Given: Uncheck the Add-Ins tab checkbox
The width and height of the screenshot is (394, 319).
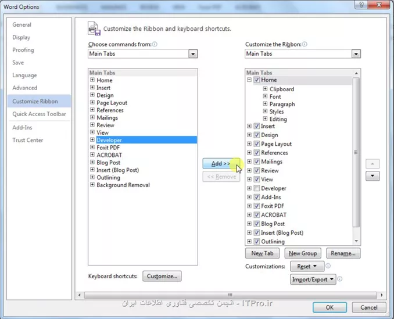Looking at the screenshot, I should [256, 197].
